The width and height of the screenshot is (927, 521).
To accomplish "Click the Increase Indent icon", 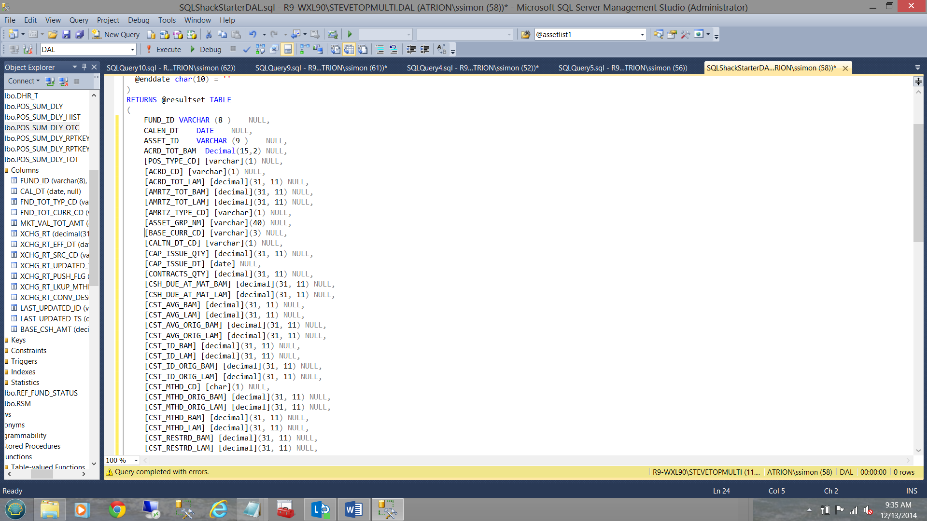I will click(425, 49).
